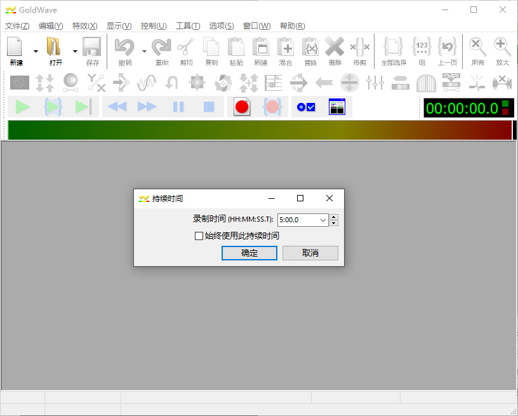This screenshot has width=518, height=416.
Task: Confirm with the 确定 button
Action: coord(249,253)
